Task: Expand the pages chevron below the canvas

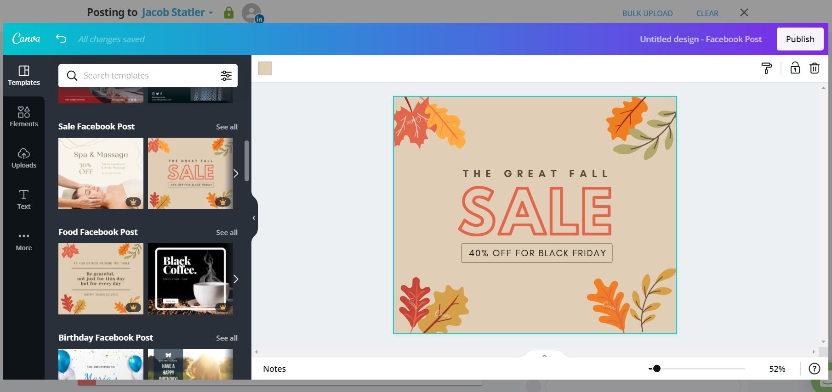Action: click(544, 356)
